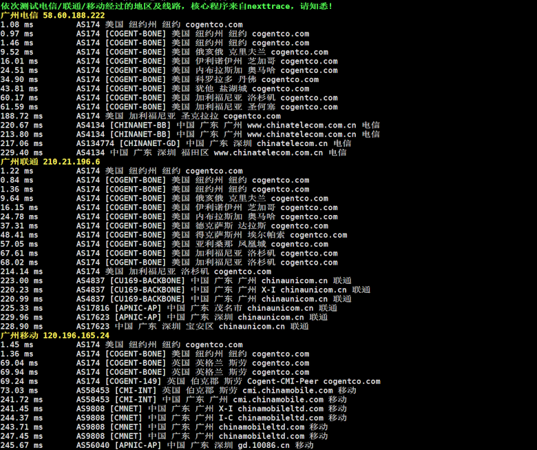Click the 24.78 ms hop row
Viewport: 537px width, 450px height.
169,216
